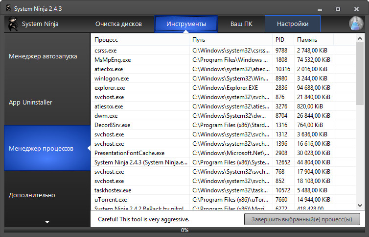The width and height of the screenshot is (369, 237).
Task: Select the atieclxx.exe process
Action: pyautogui.click(x=223, y=69)
